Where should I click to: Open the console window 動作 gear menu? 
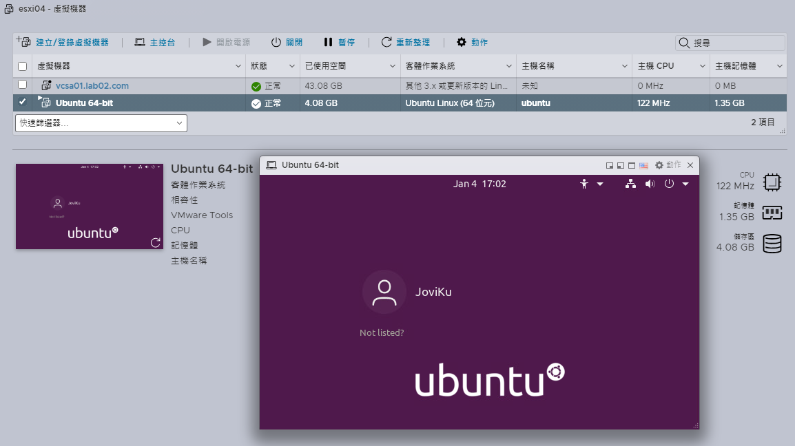(668, 165)
